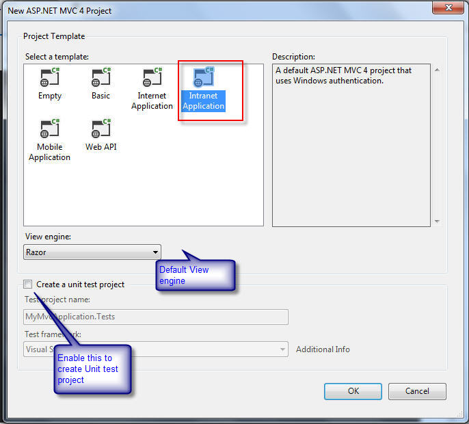469x424 pixels.
Task: Click the 'Mobile Application' label text
Action: (x=50, y=152)
